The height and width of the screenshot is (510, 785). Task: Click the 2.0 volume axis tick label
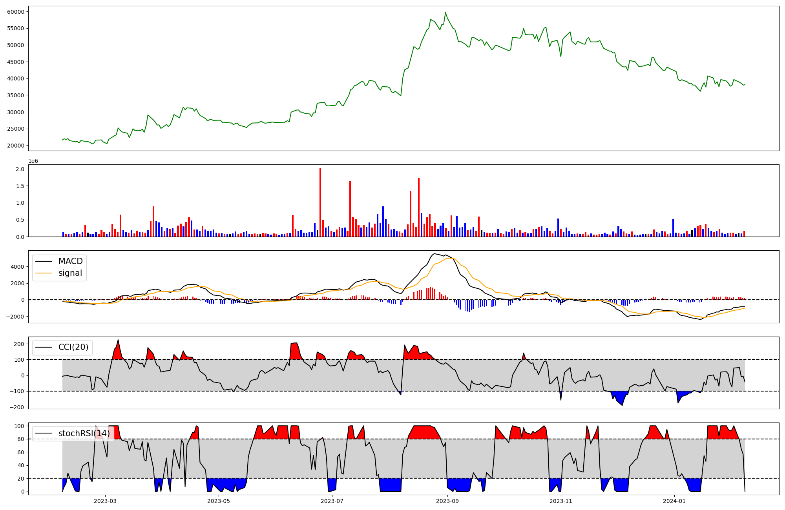coord(20,169)
